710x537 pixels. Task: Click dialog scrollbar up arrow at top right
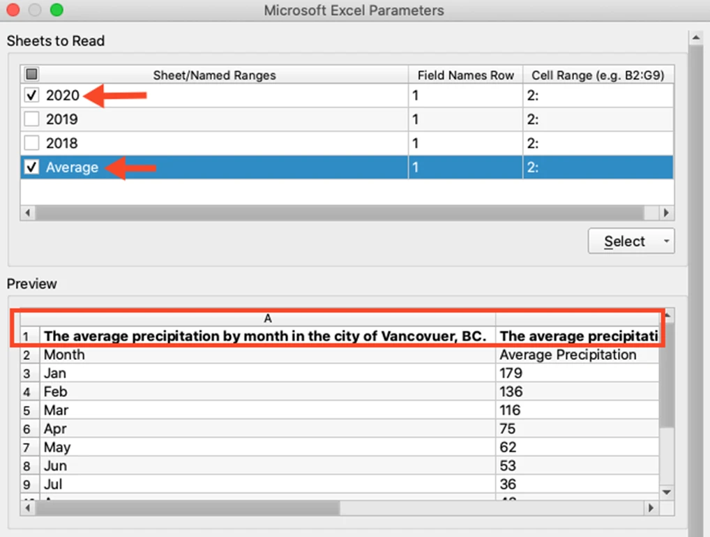tap(695, 38)
